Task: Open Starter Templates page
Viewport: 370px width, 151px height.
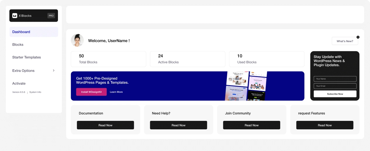Action: click(x=27, y=57)
